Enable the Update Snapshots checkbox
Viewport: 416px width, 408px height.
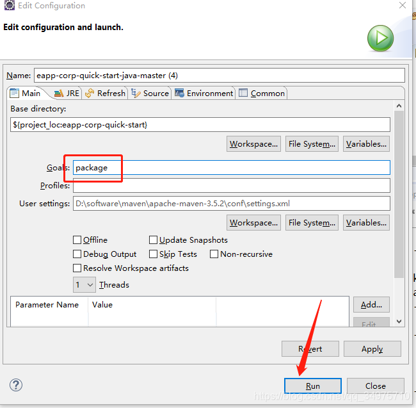click(153, 240)
